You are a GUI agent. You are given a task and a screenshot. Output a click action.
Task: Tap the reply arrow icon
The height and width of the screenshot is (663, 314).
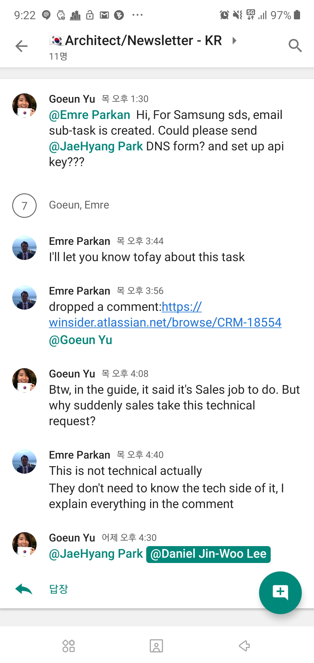24,589
